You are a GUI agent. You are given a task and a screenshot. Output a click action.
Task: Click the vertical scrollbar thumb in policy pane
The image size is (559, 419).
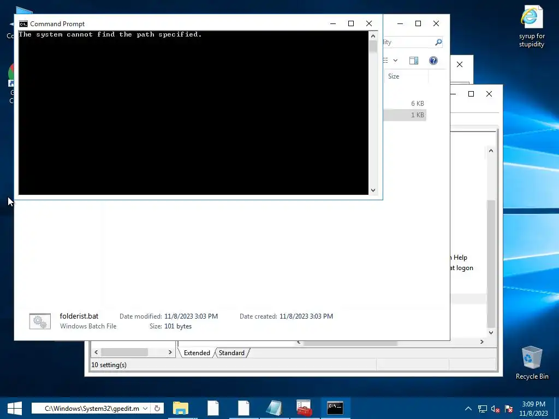(491, 264)
